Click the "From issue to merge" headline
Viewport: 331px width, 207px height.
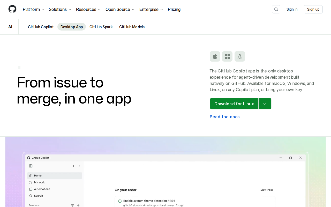point(74,90)
